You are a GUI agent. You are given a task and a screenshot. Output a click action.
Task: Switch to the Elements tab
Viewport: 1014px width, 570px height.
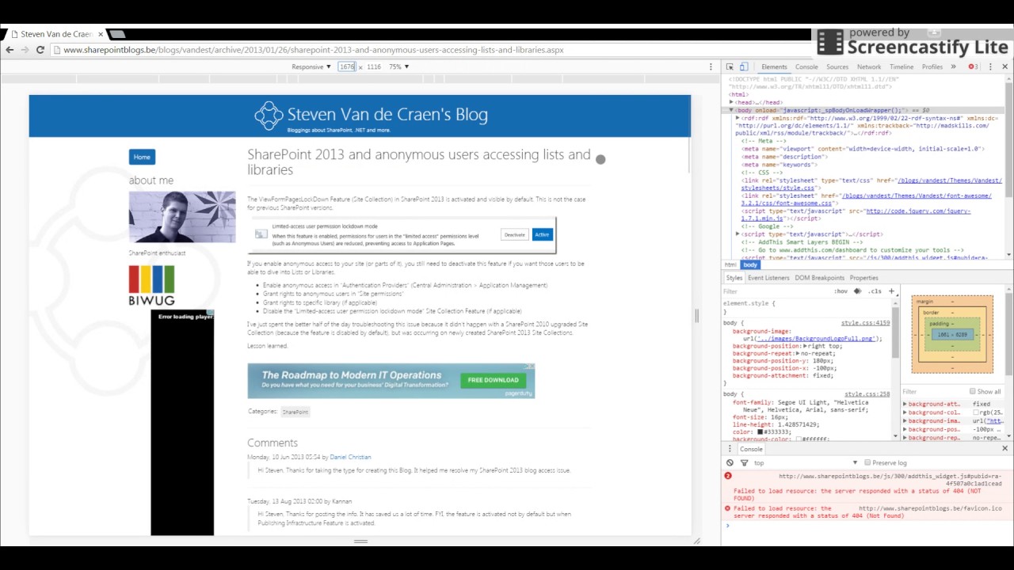774,67
